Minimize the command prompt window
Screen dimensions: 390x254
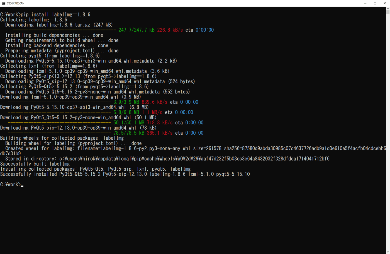(x=365, y=3)
